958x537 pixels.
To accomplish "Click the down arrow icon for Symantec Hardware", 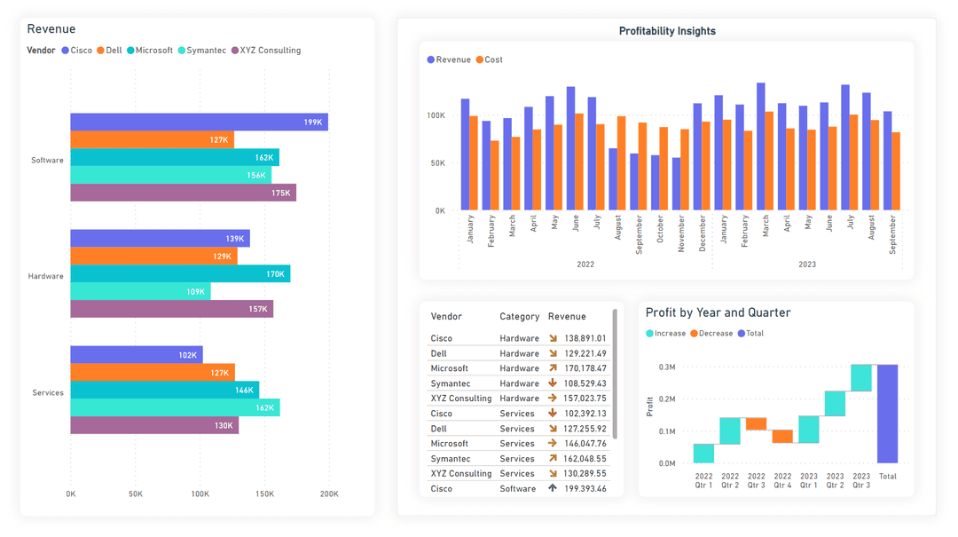I will pos(553,383).
